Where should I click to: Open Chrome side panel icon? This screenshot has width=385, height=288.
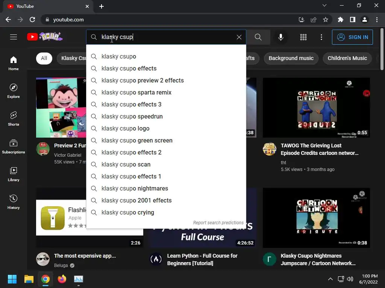353,19
